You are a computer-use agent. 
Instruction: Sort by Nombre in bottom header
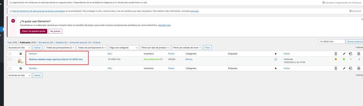coord(33,68)
